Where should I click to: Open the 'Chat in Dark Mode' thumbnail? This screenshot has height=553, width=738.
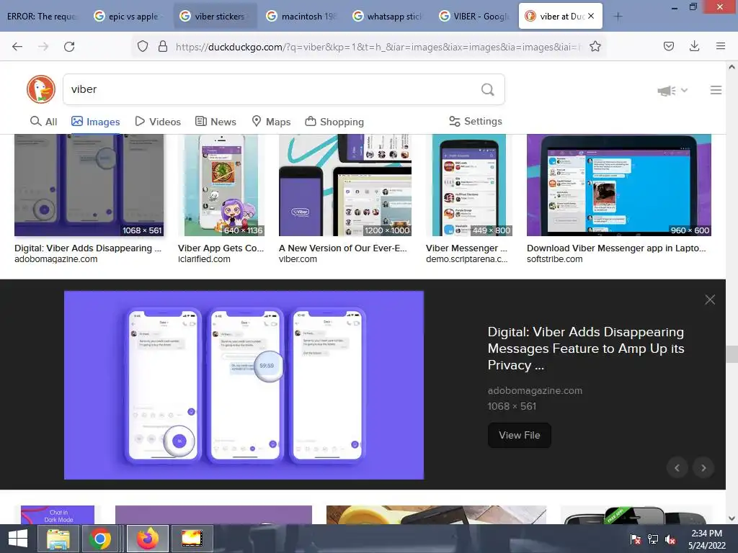(58, 515)
